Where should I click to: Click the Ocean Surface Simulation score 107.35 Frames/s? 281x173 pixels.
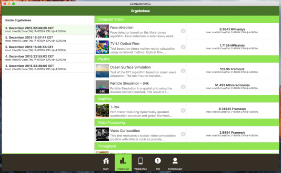click(232, 69)
